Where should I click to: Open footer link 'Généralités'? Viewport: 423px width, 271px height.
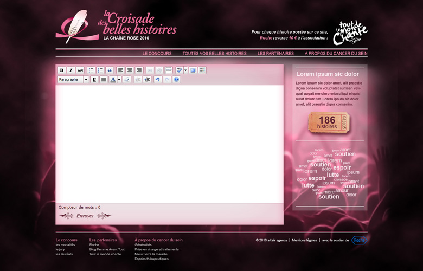click(x=143, y=245)
